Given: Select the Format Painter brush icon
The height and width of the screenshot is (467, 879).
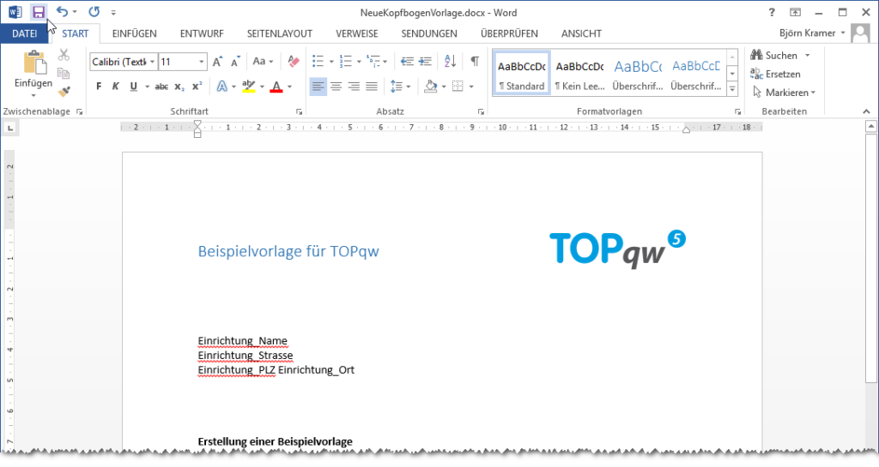Looking at the screenshot, I should coord(64,91).
